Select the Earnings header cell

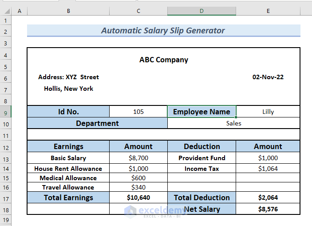click(x=68, y=146)
